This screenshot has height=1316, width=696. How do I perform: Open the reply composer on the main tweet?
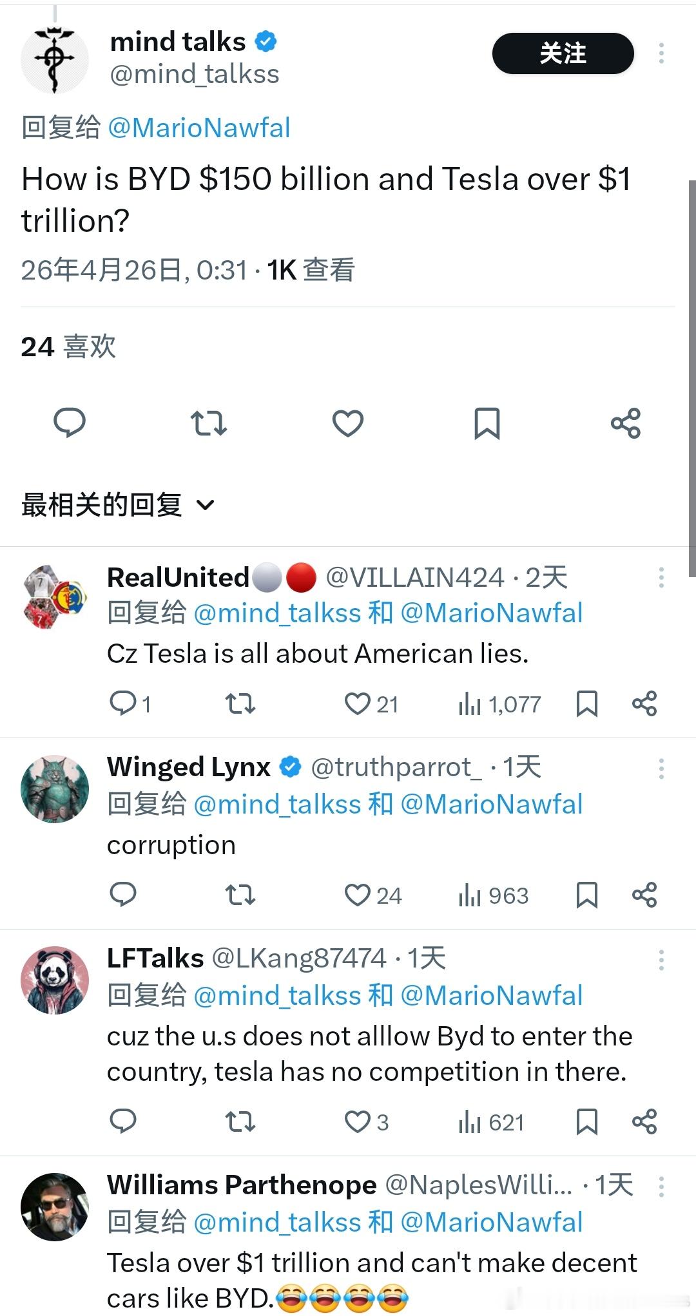pyautogui.click(x=70, y=423)
